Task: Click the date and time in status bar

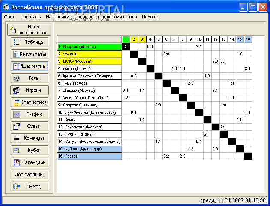Action: click(233, 200)
